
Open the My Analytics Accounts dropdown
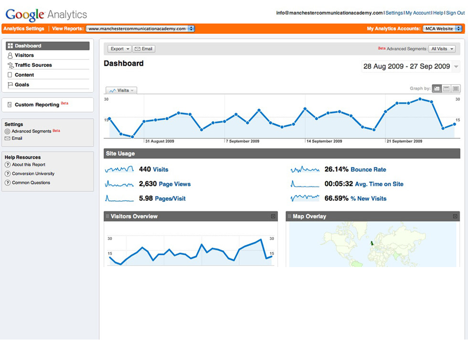[443, 29]
